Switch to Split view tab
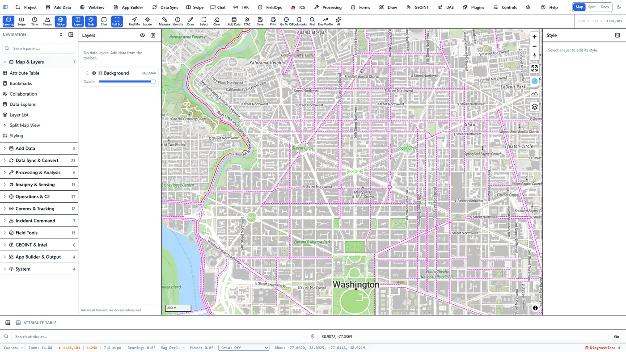 point(592,7)
